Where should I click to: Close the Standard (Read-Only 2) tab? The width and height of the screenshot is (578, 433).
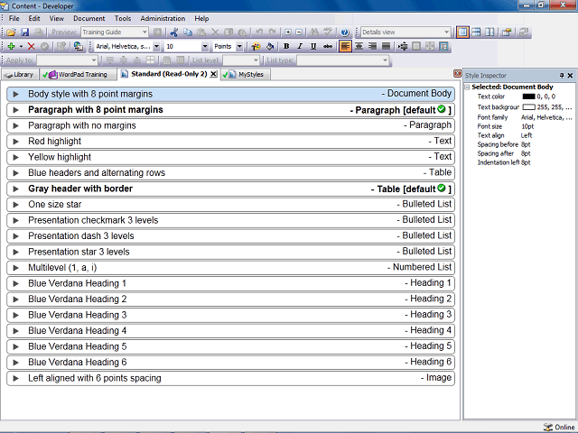click(213, 74)
